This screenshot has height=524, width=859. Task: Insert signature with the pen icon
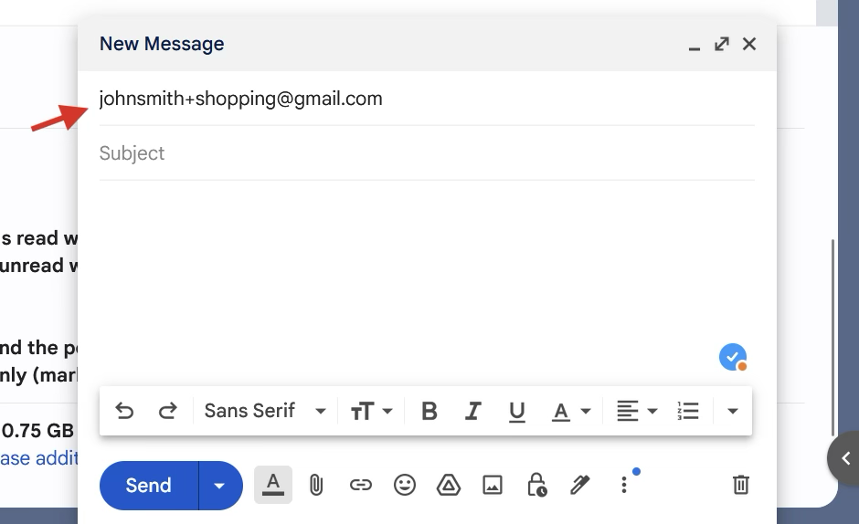(580, 485)
